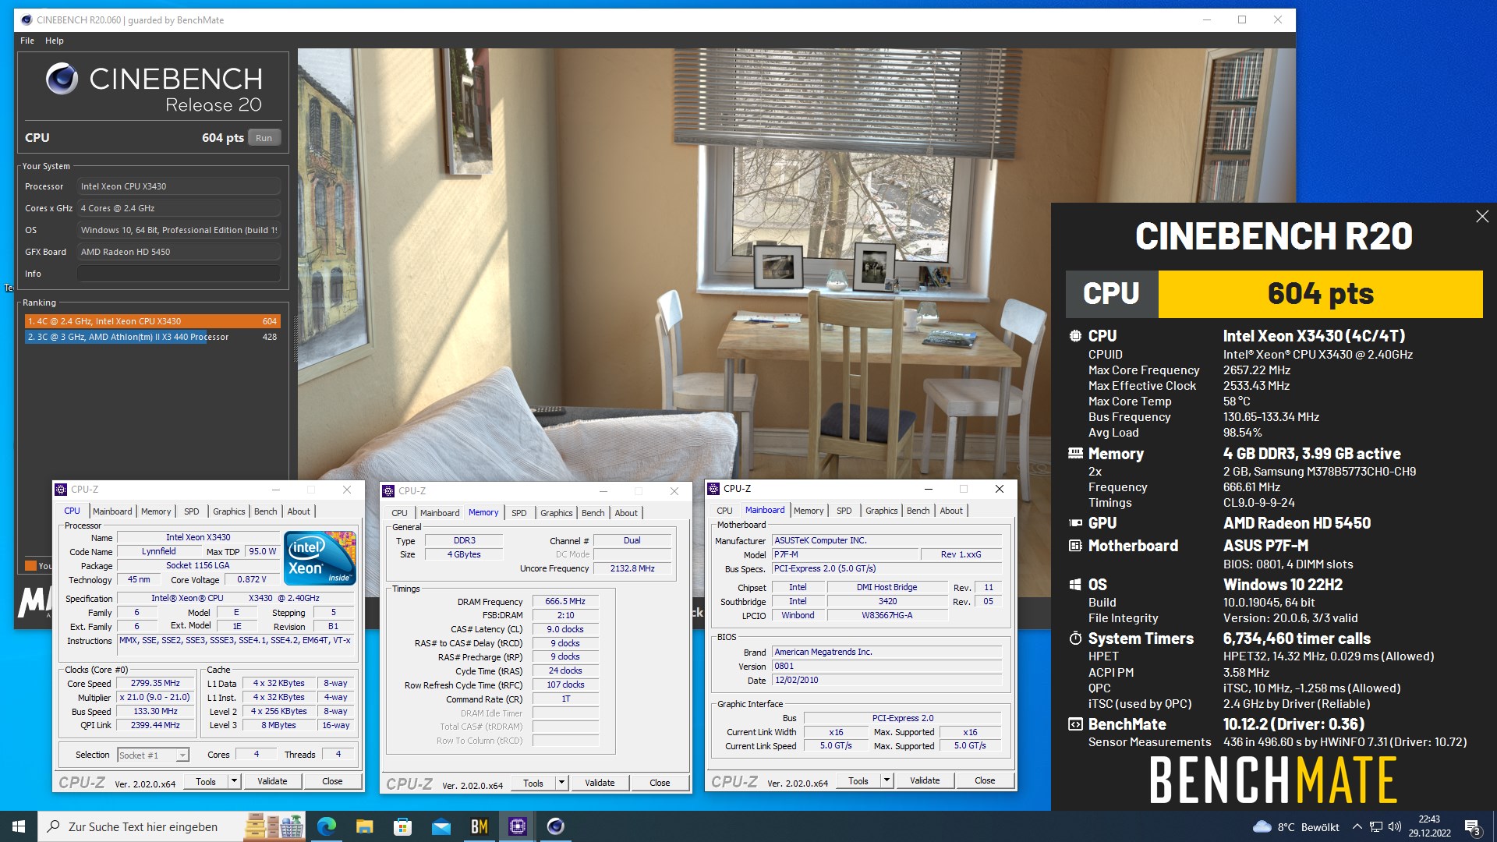Click the GFX Board field in Cinebench
This screenshot has width=1497, height=842.
tap(179, 252)
